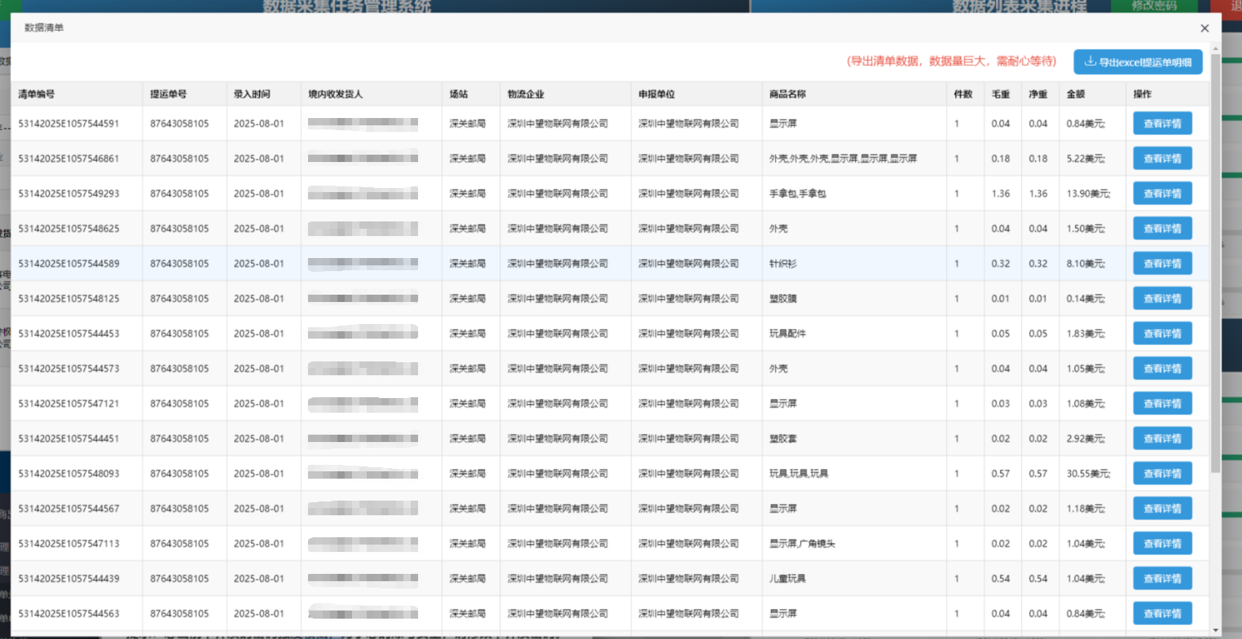The image size is (1242, 639).
Task: View details of the 30.55美元 row
Action: coord(1162,474)
